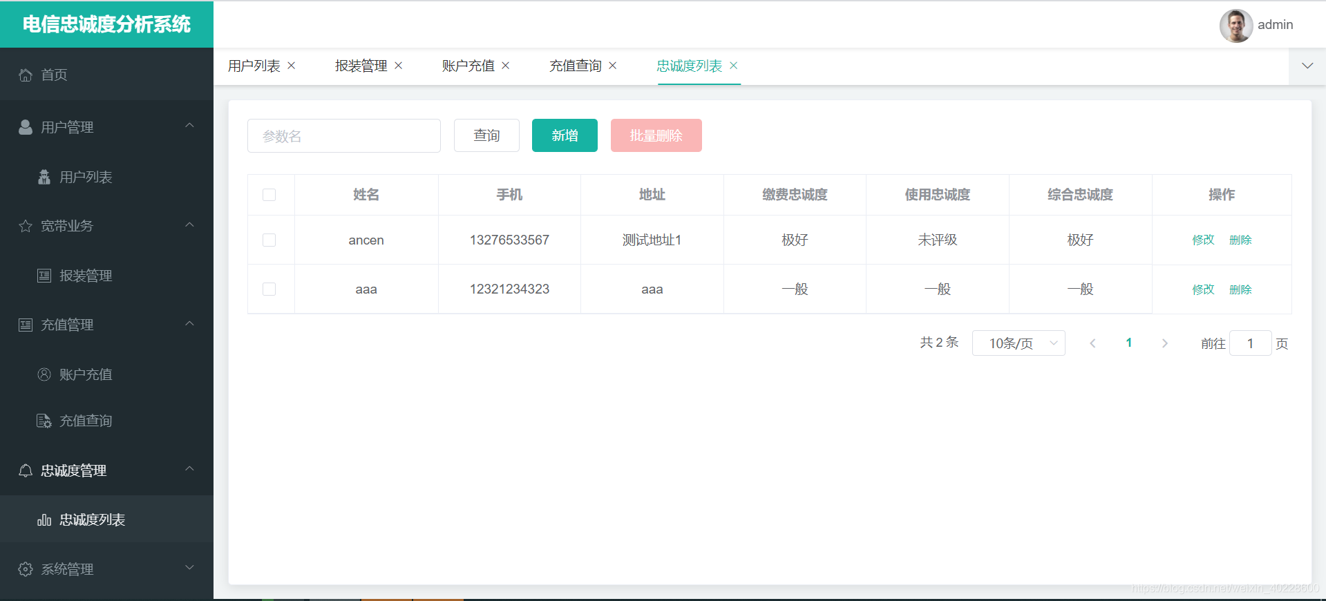Click the name cell ancen

point(366,240)
